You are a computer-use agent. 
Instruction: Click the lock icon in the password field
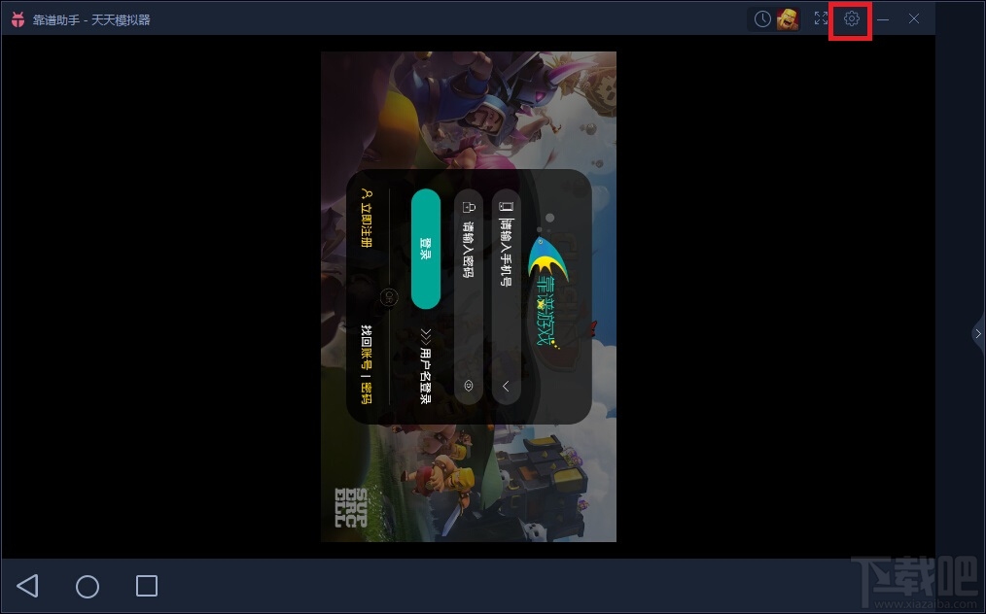[x=469, y=206]
